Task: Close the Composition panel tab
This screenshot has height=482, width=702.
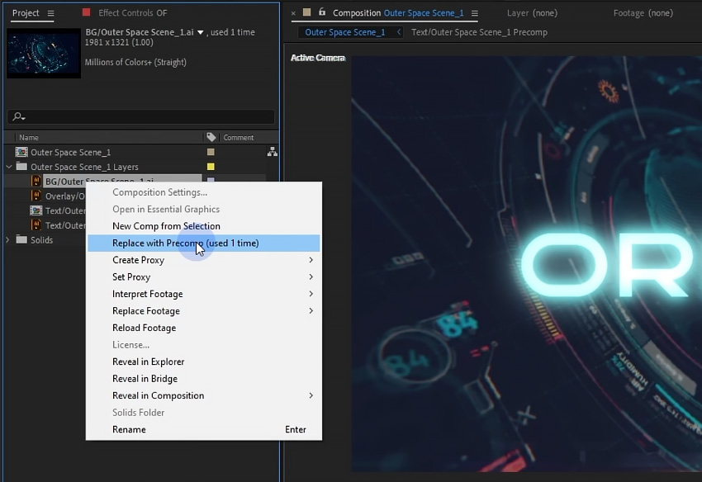Action: click(x=293, y=13)
